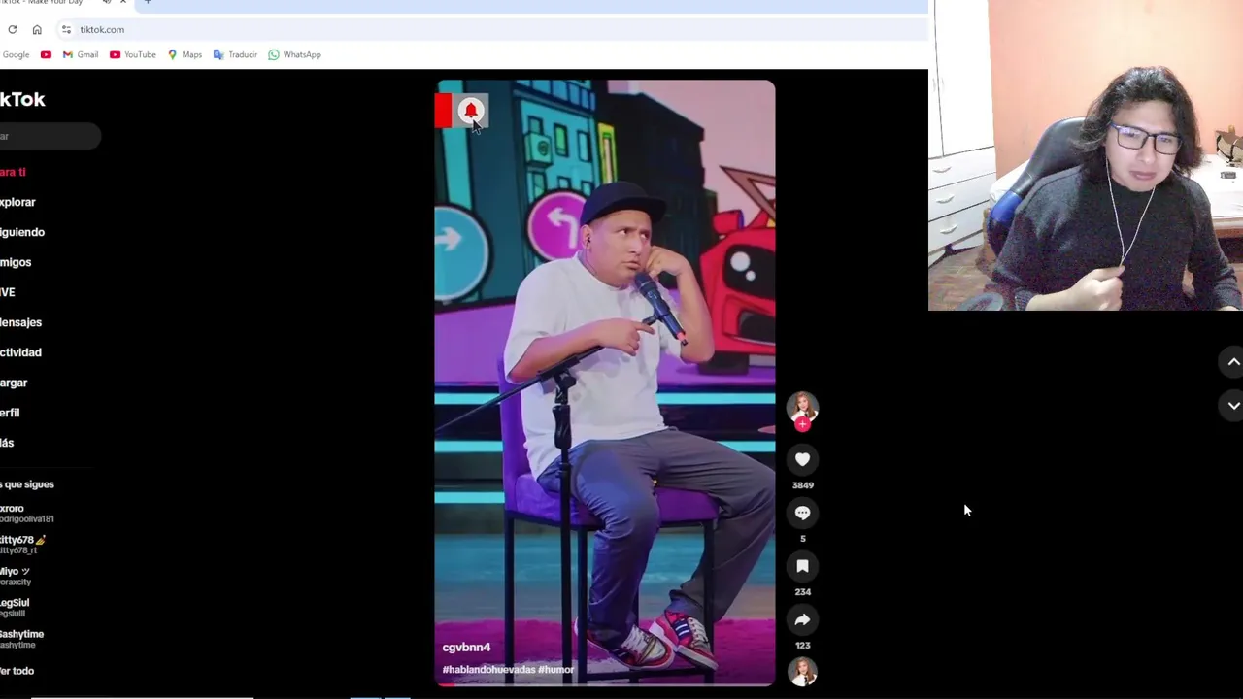
Task: Like the video with the heart icon
Action: pyautogui.click(x=802, y=459)
